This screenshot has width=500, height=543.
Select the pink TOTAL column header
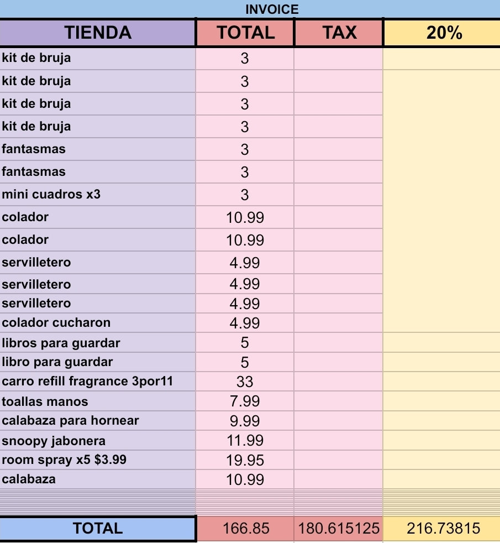pos(245,33)
